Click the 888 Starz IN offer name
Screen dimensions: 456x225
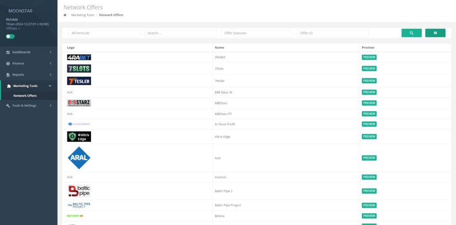pyautogui.click(x=224, y=92)
